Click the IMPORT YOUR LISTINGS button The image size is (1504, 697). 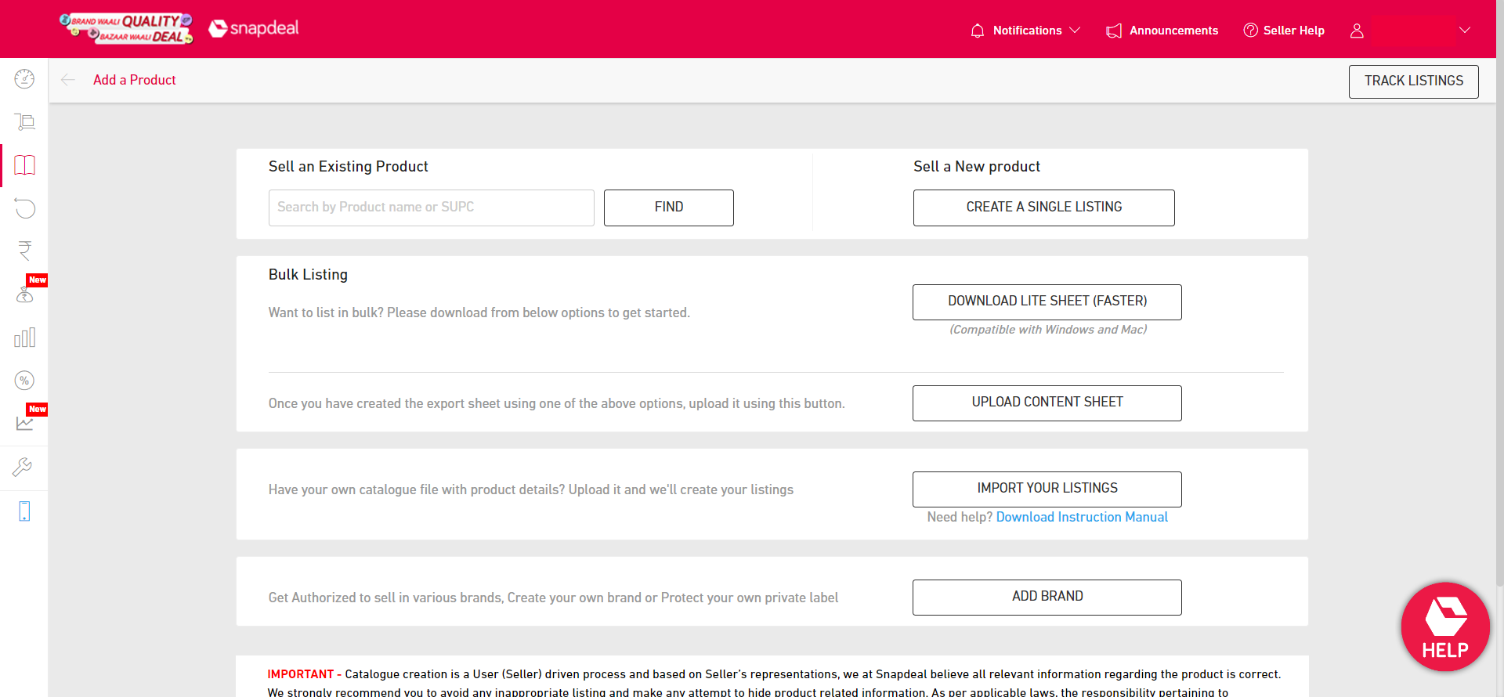[1047, 489]
